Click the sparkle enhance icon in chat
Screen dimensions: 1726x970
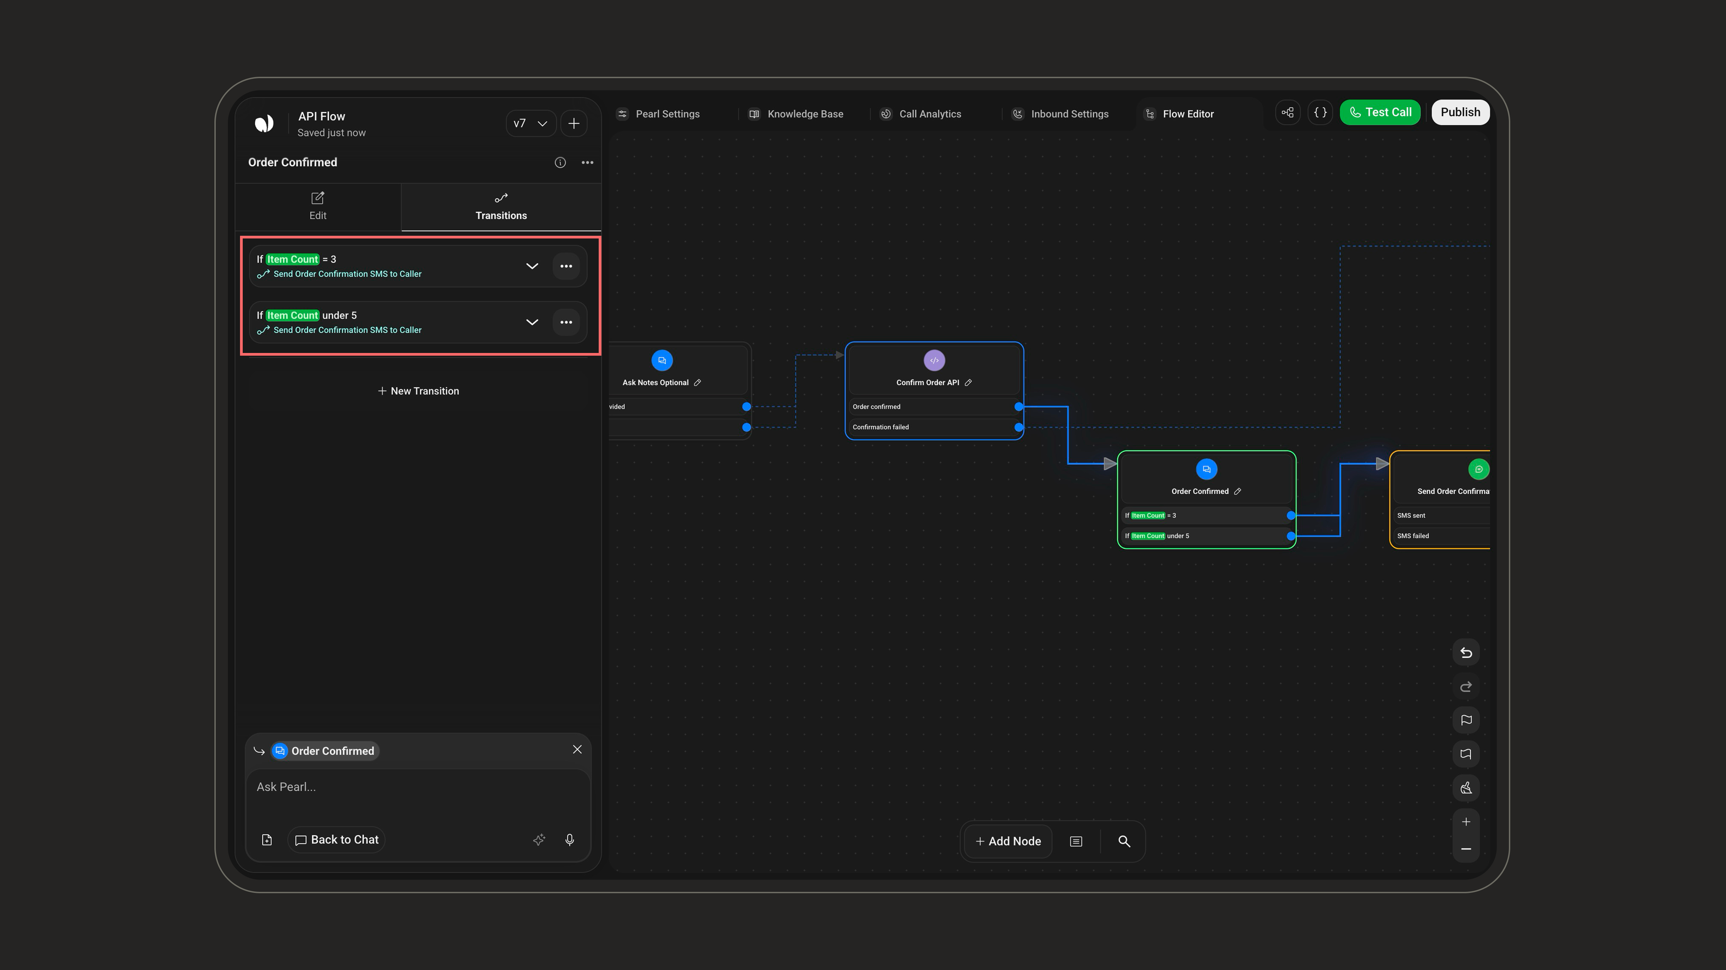539,840
